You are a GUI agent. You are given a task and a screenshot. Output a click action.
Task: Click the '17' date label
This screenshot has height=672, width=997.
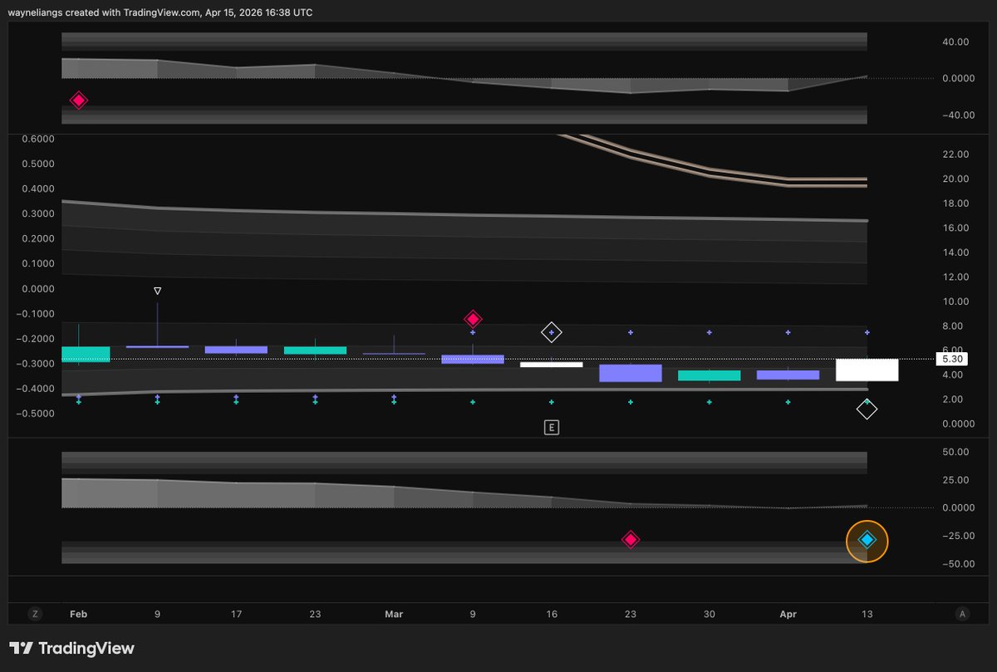pos(236,615)
